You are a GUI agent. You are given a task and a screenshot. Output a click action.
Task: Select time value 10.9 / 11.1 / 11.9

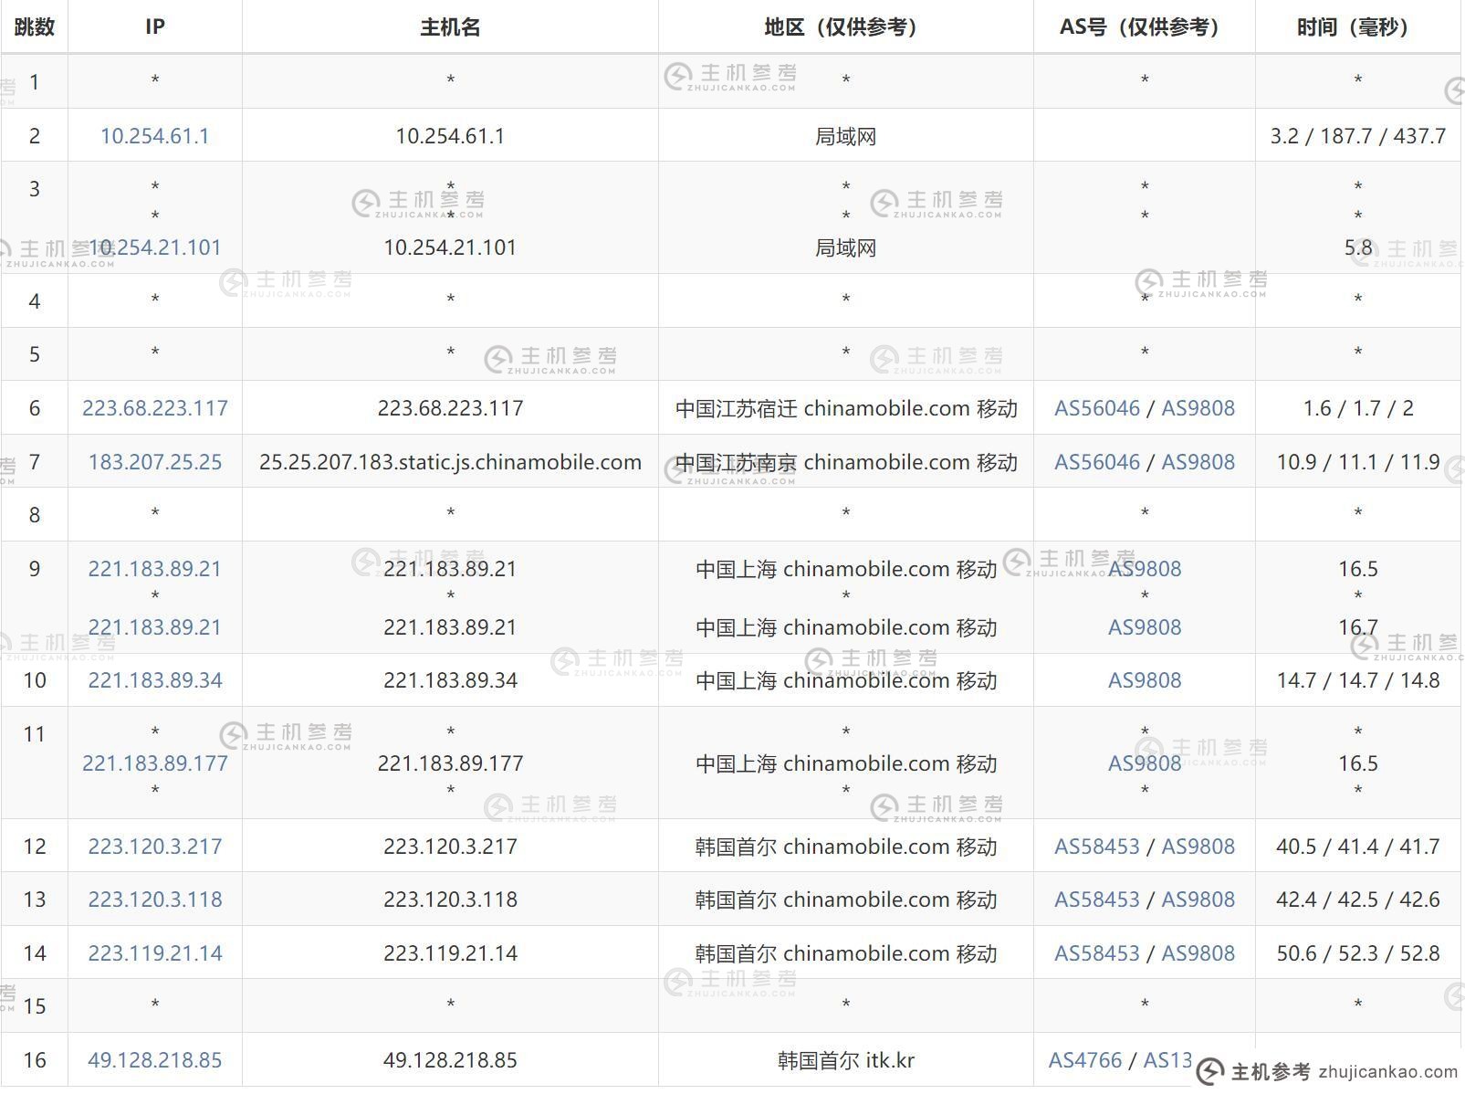point(1358,462)
